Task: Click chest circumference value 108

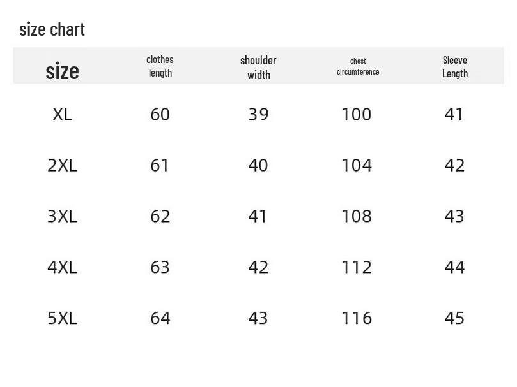Action: pos(357,217)
